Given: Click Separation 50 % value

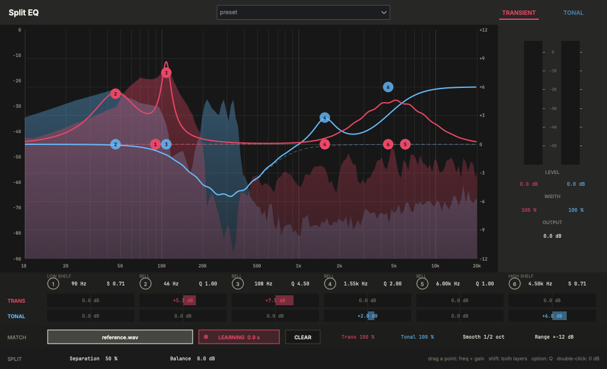Looking at the screenshot, I should coord(94,358).
